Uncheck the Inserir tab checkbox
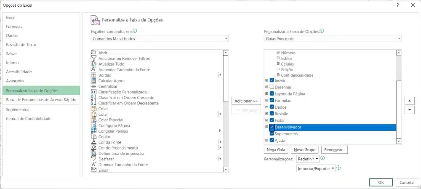Image resolution: width=421 pixels, height=189 pixels. [x=272, y=80]
